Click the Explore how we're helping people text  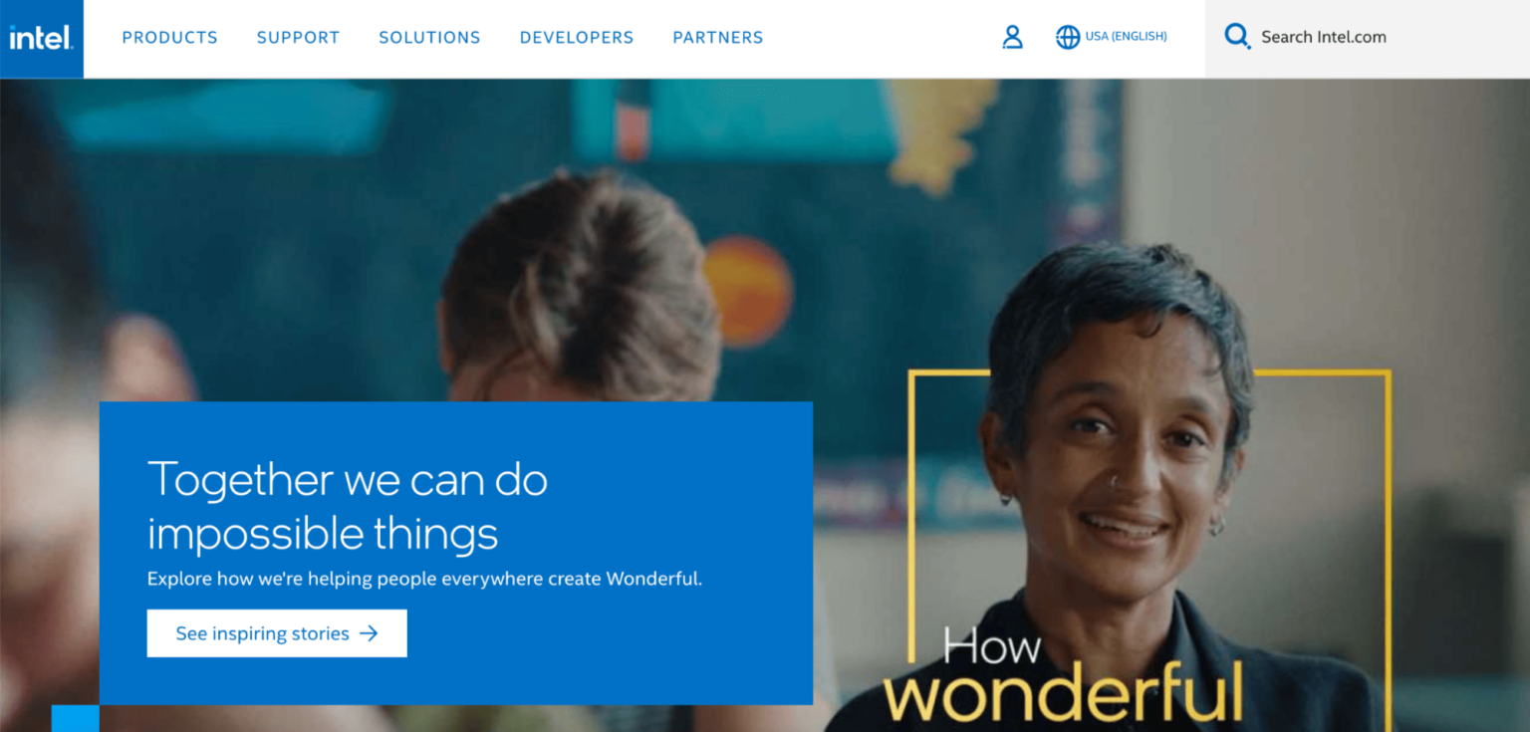tap(424, 579)
